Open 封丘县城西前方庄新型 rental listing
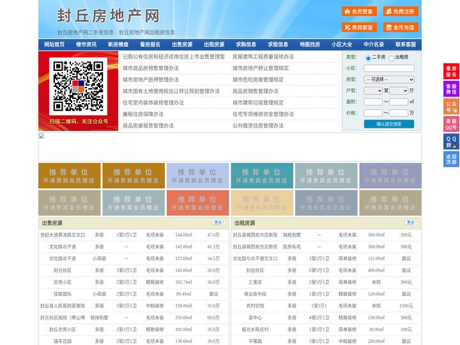Screen dimensions: 460x345 click(x=255, y=235)
